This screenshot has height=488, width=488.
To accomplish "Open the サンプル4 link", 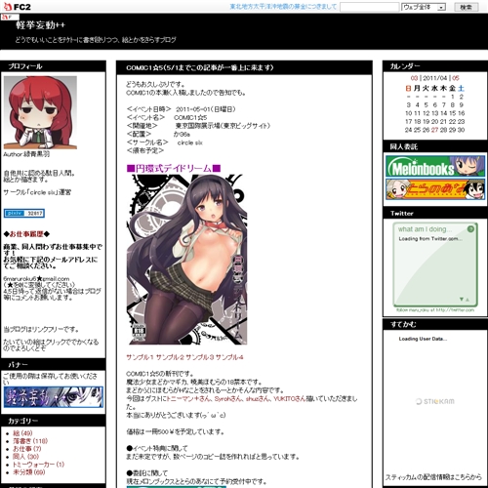I will coord(229,357).
